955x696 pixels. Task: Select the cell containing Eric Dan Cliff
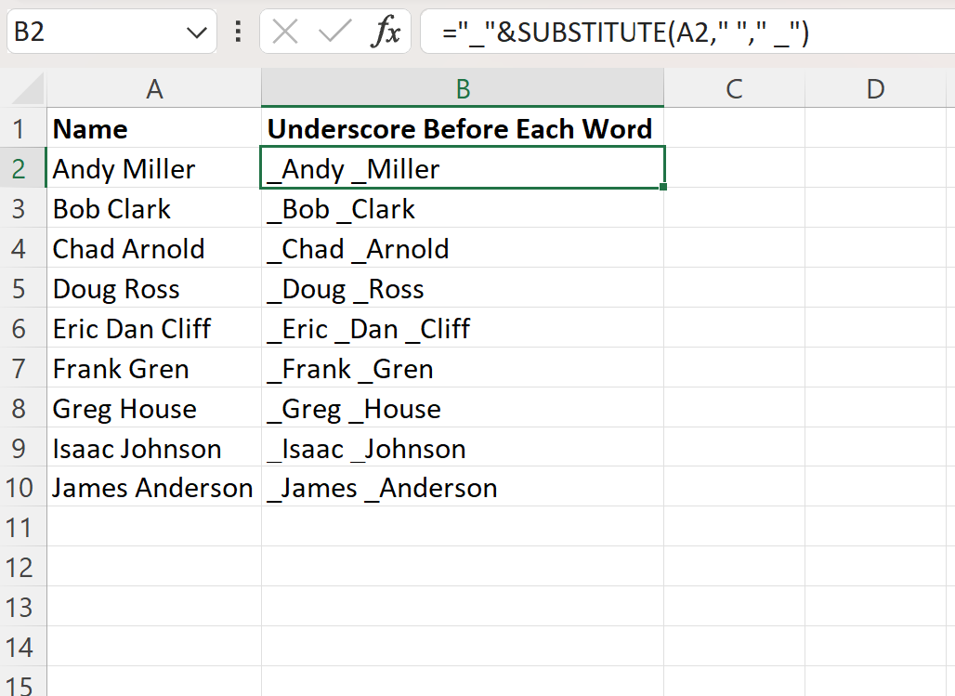click(x=154, y=329)
